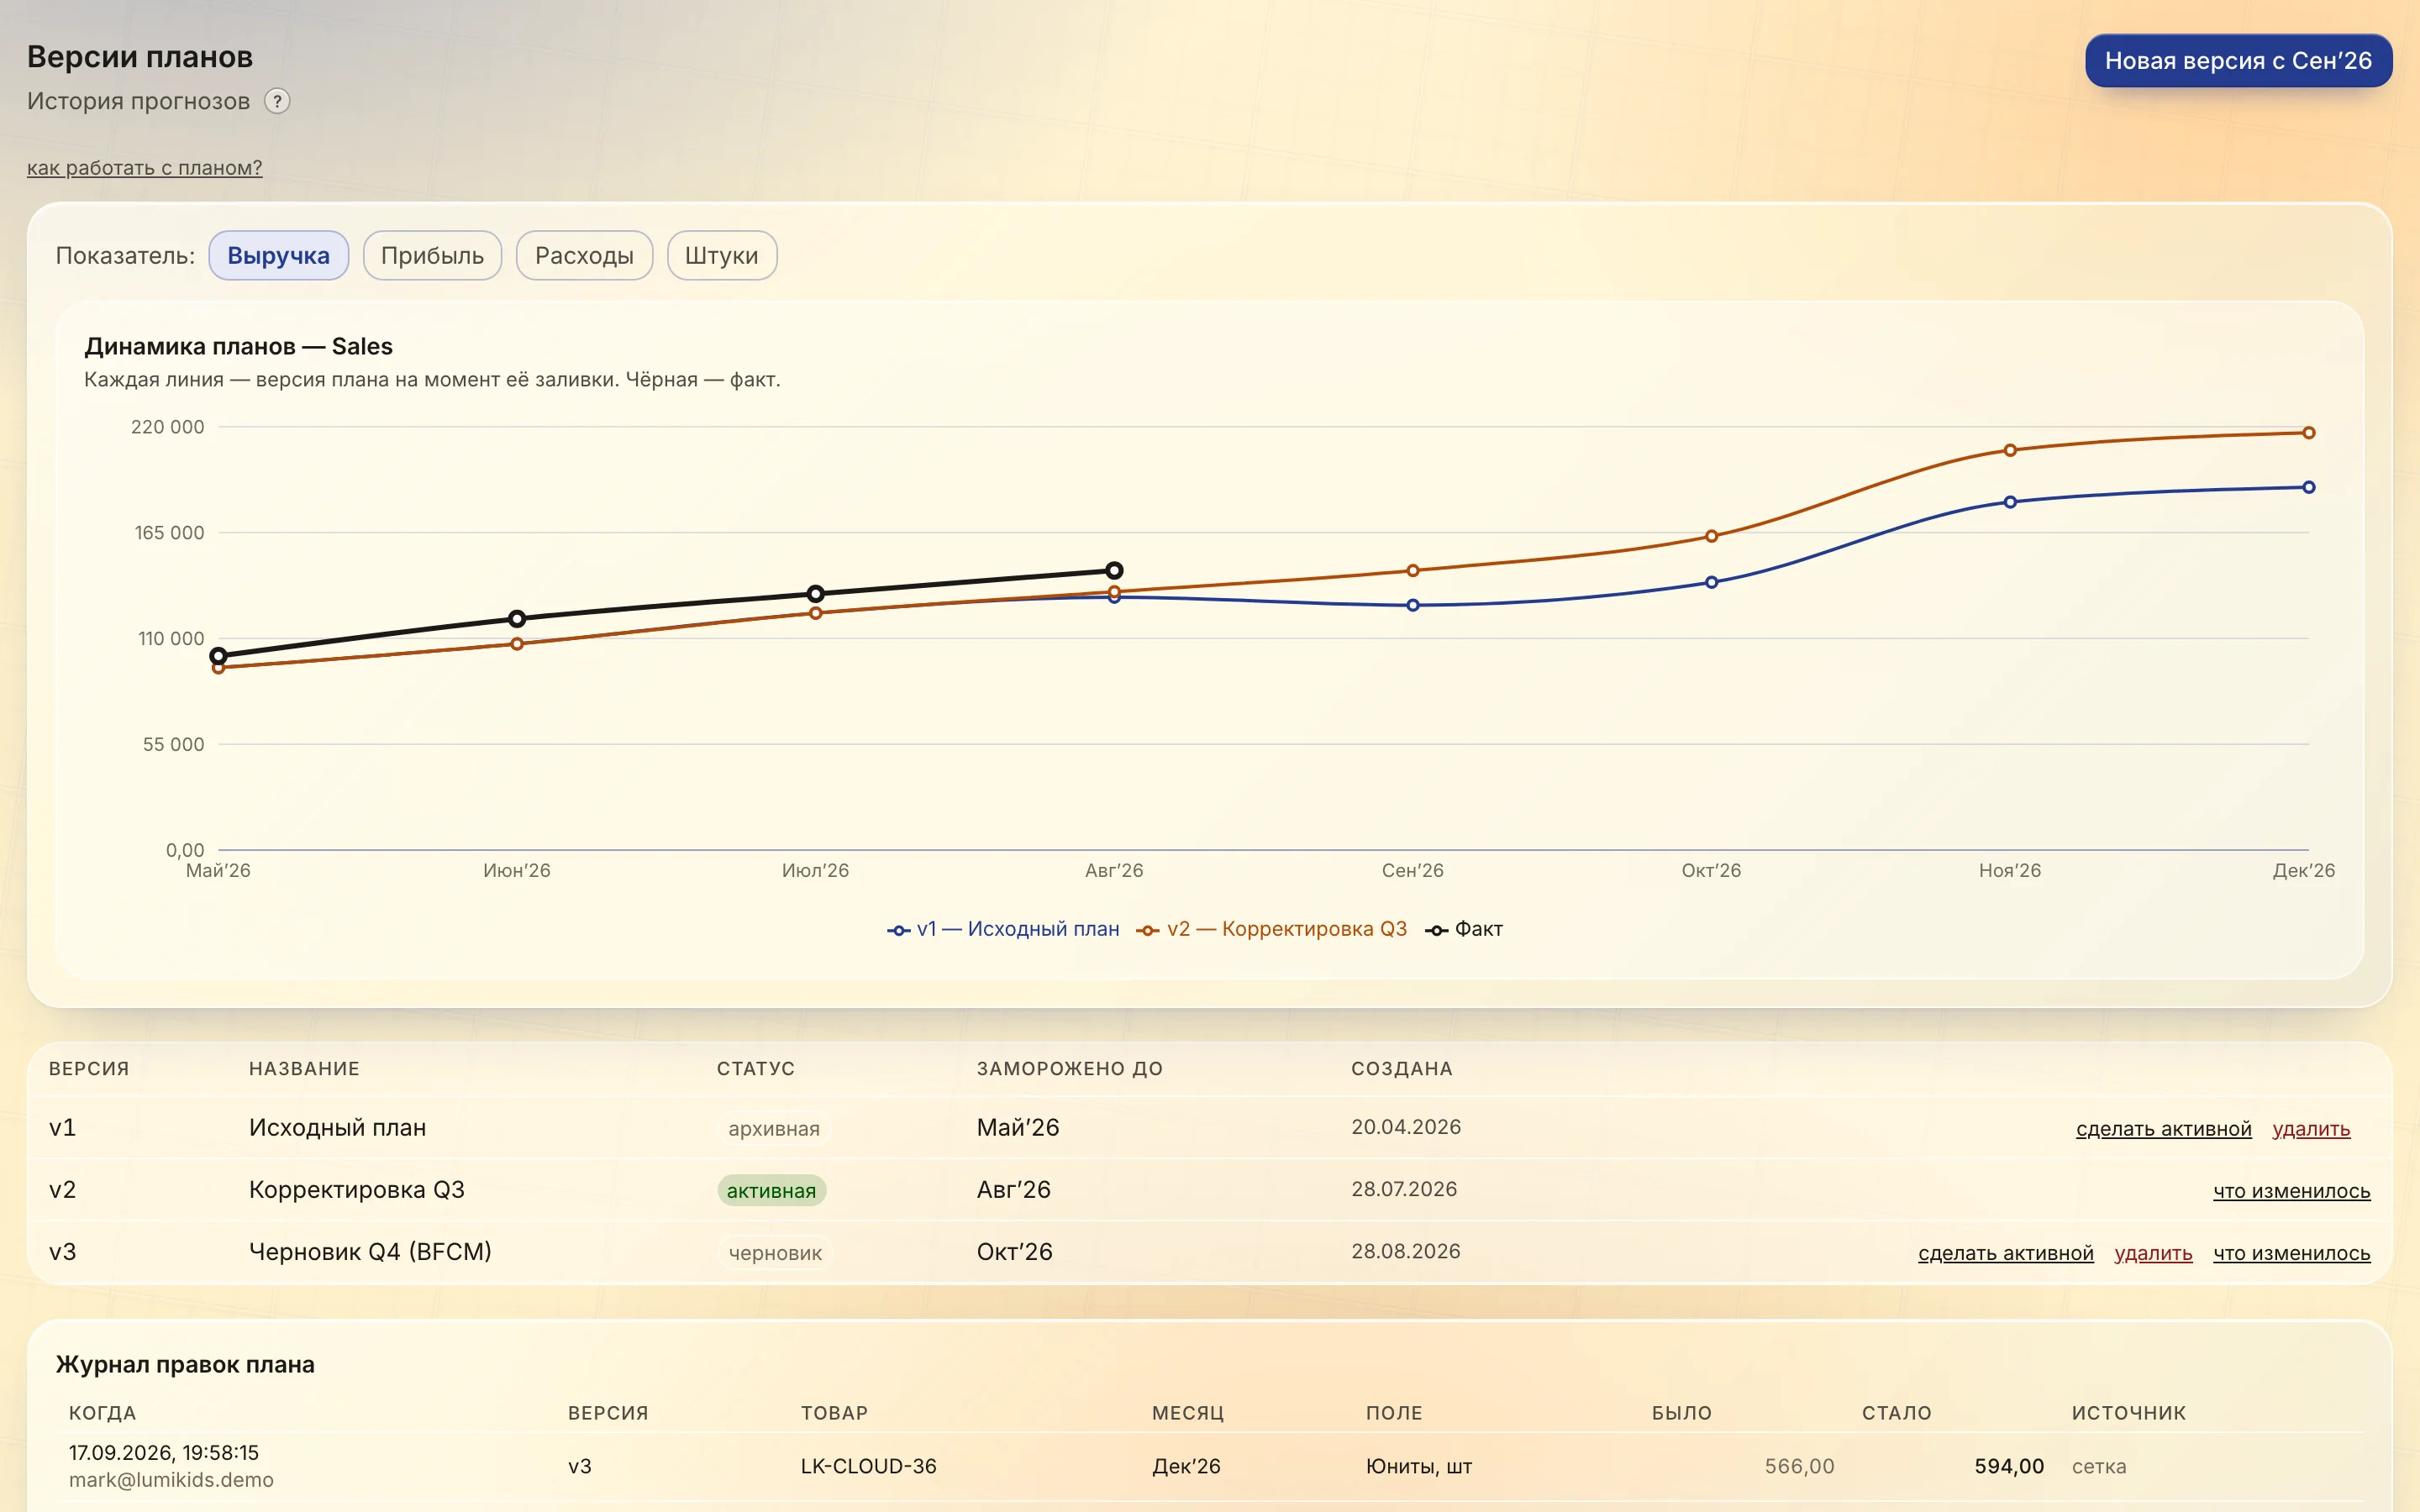2420x1512 pixels.
Task: Click the Факт data point at Авг'26
Action: coord(1114,570)
